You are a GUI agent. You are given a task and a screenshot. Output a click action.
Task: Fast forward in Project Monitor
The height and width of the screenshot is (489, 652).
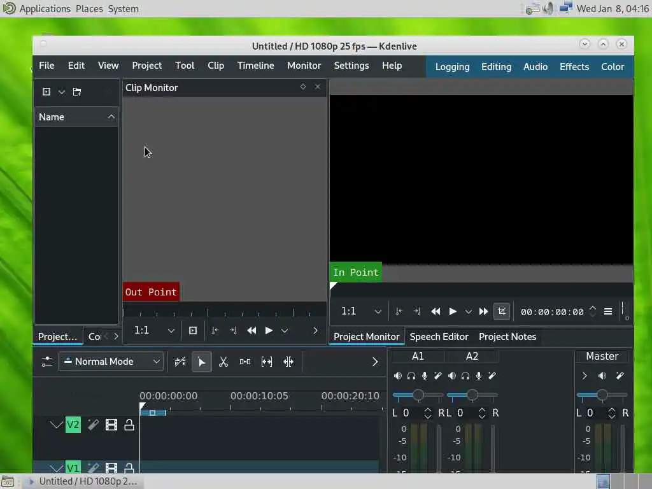click(x=484, y=311)
